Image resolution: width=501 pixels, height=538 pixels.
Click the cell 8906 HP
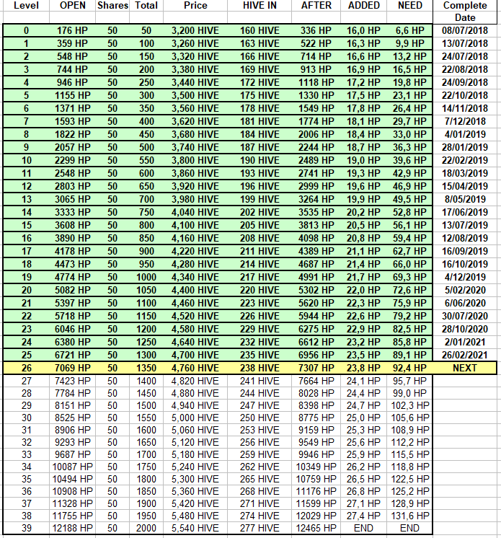[x=72, y=431]
